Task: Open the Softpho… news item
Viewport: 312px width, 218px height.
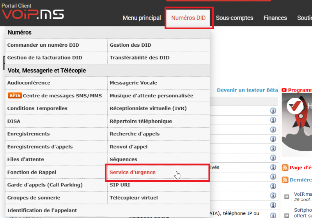Action: [303, 213]
